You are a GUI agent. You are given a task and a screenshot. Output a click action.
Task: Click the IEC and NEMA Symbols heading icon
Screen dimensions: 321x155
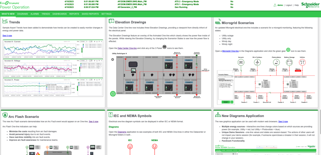[x=111, y=115]
